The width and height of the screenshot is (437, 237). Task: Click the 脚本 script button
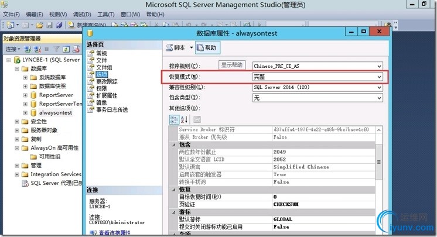pos(176,47)
